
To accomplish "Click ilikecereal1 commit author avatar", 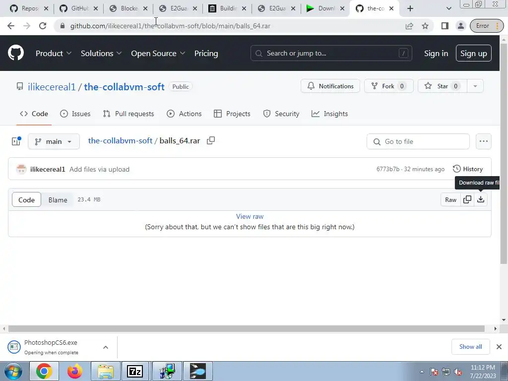I will coord(21,169).
